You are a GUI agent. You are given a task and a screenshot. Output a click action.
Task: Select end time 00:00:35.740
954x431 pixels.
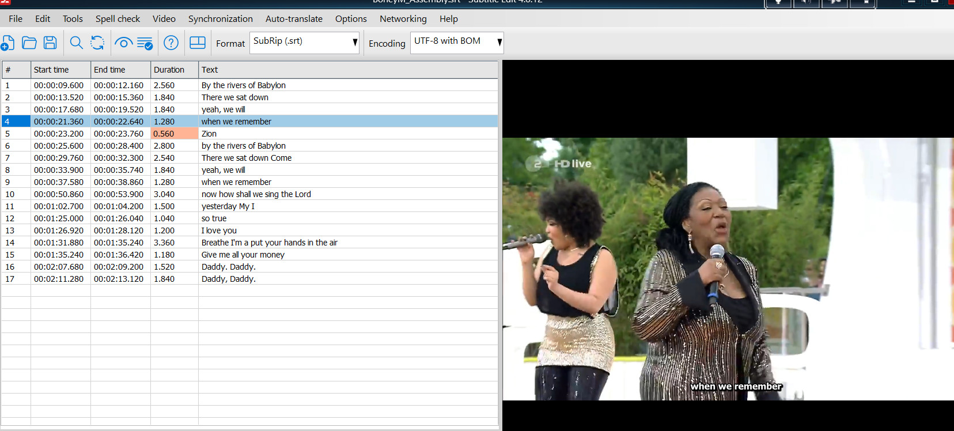pyautogui.click(x=119, y=170)
